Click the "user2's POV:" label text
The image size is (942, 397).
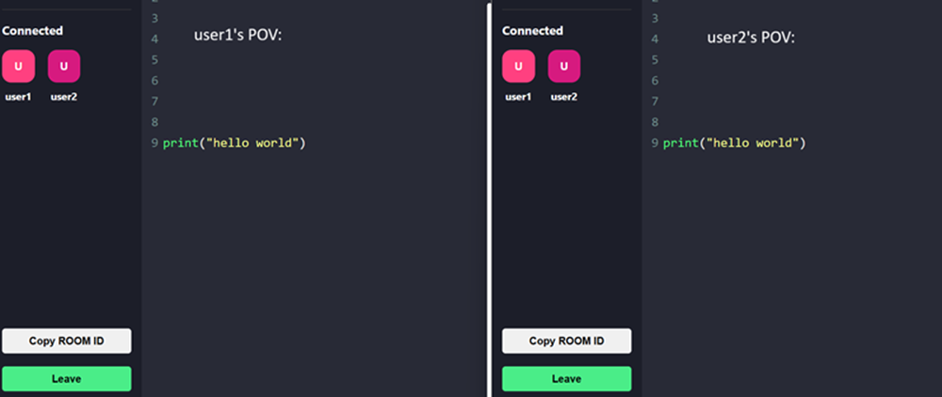(x=751, y=38)
